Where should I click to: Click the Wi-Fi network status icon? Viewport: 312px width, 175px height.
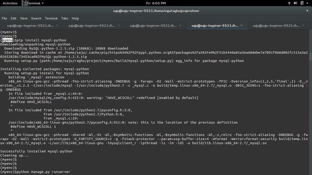tap(289, 3)
